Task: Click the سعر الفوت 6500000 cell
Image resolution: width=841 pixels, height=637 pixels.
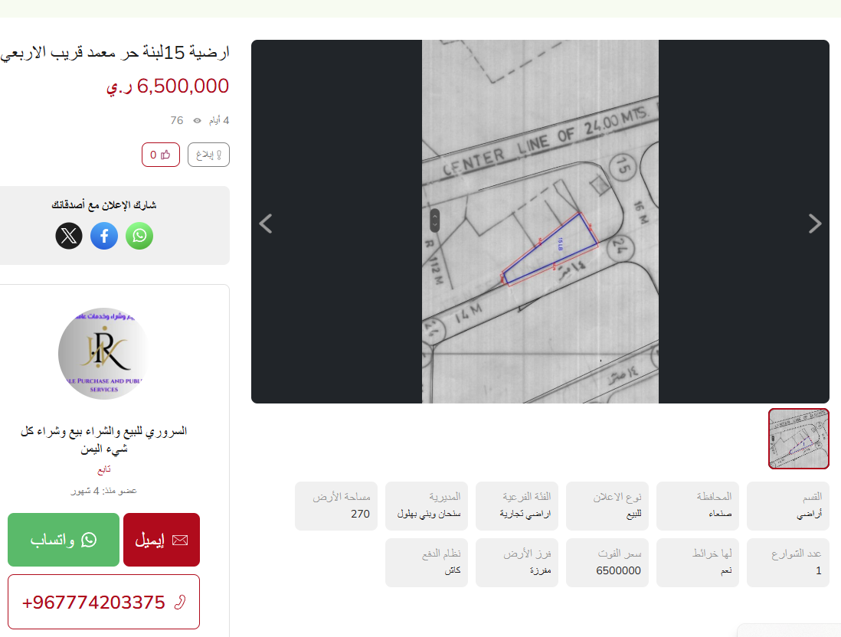Action: coord(607,563)
